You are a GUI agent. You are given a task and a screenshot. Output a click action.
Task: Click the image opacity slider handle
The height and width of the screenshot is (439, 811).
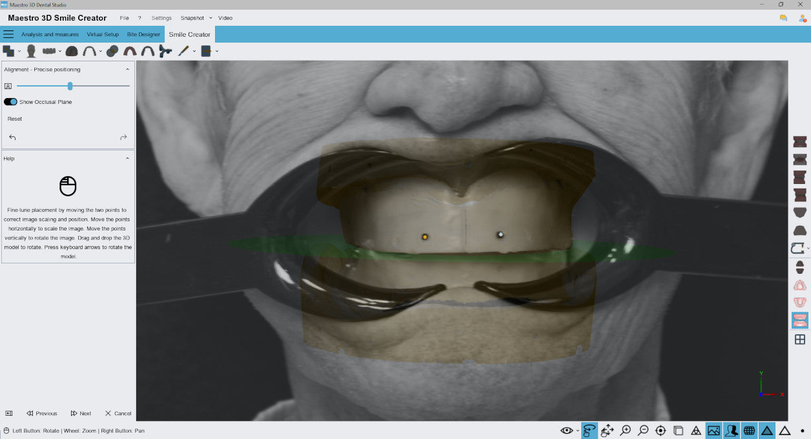70,86
